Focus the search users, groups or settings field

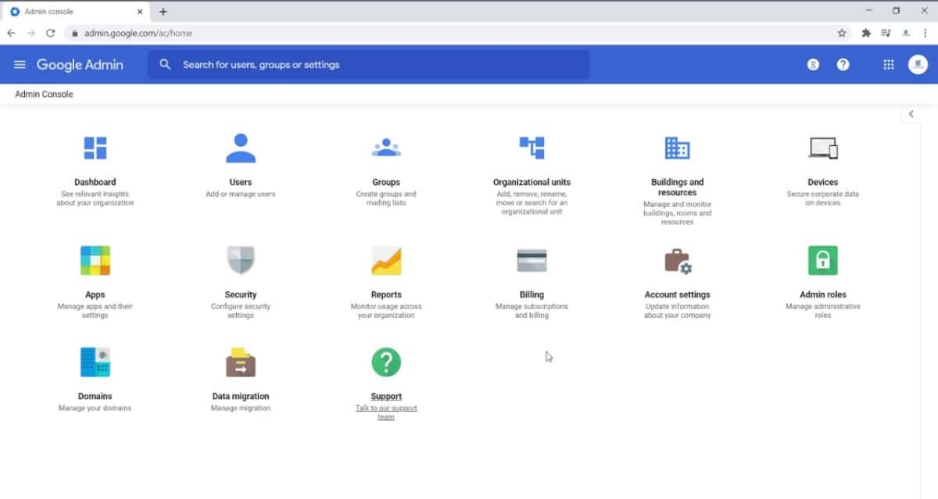pyautogui.click(x=369, y=65)
